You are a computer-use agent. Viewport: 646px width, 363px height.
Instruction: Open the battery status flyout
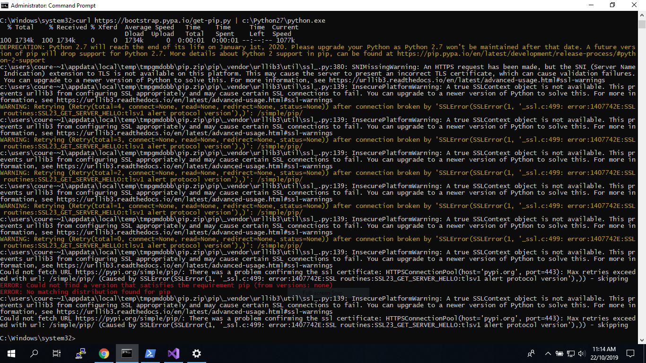[560, 353]
